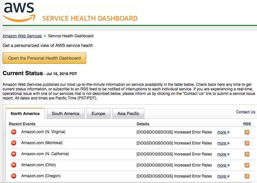Click 'Service Health Dashboard' breadcrumb text
The image size is (257, 183).
click(71, 36)
